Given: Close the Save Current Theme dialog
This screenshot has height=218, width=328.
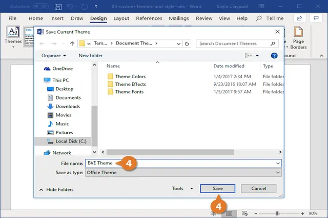Looking at the screenshot, I should [x=277, y=32].
